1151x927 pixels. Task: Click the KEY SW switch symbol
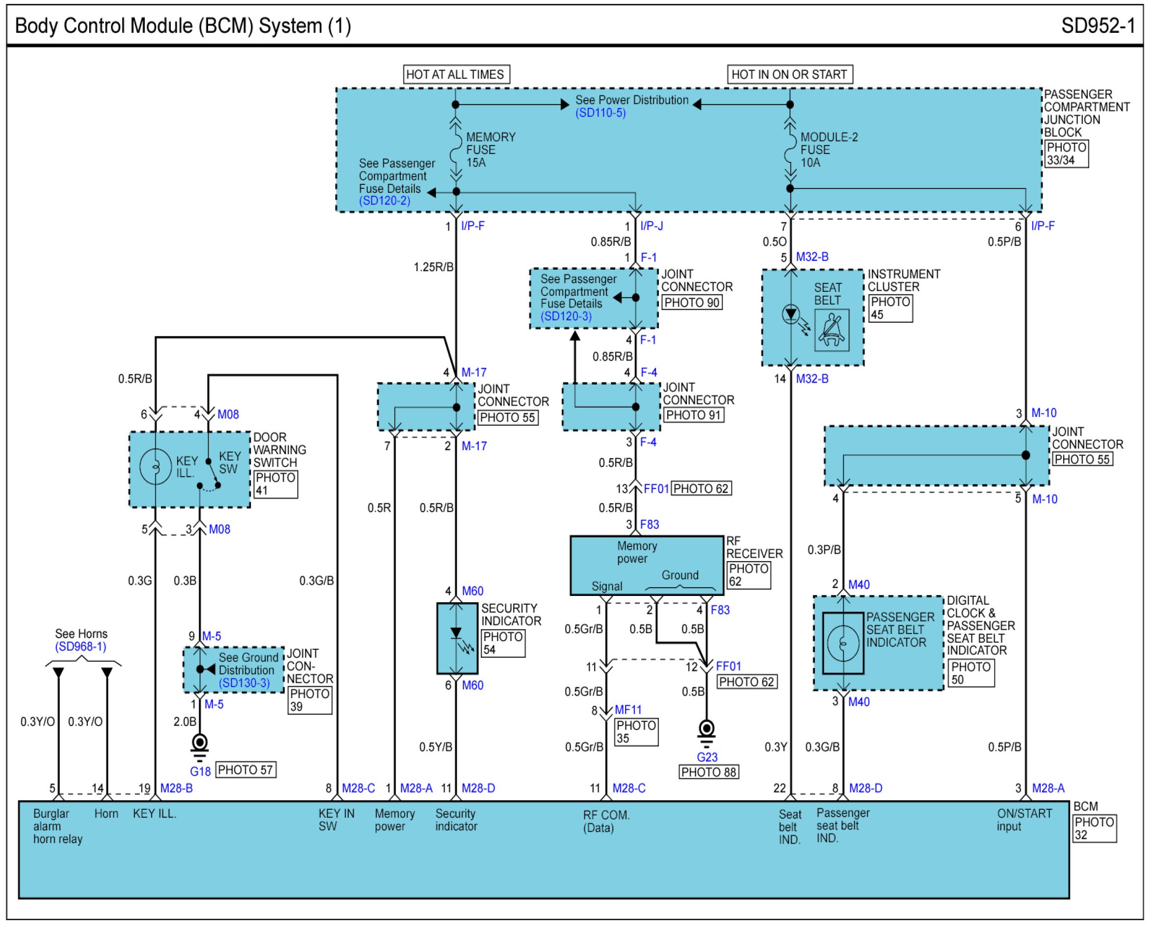tap(212, 474)
